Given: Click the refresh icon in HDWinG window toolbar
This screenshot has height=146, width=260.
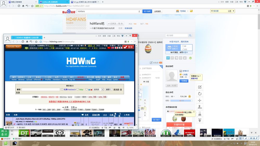Looking at the screenshot, I should (x=23, y=42).
